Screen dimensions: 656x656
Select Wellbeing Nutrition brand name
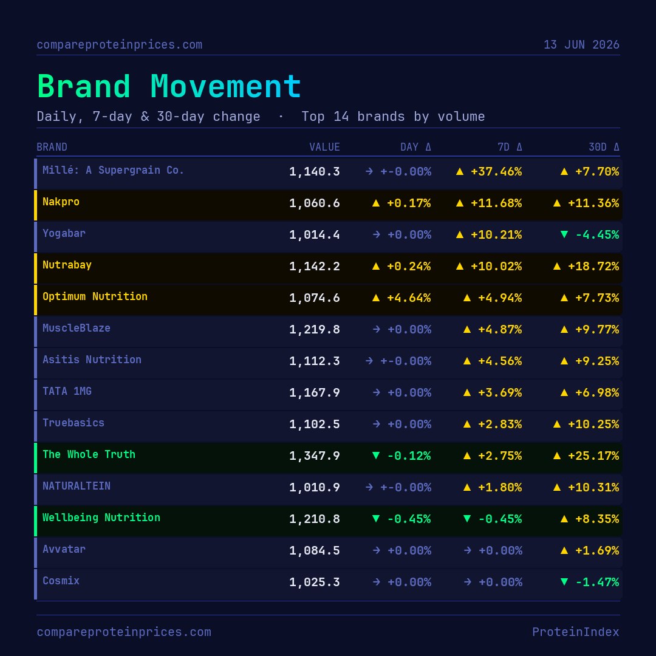pos(101,518)
